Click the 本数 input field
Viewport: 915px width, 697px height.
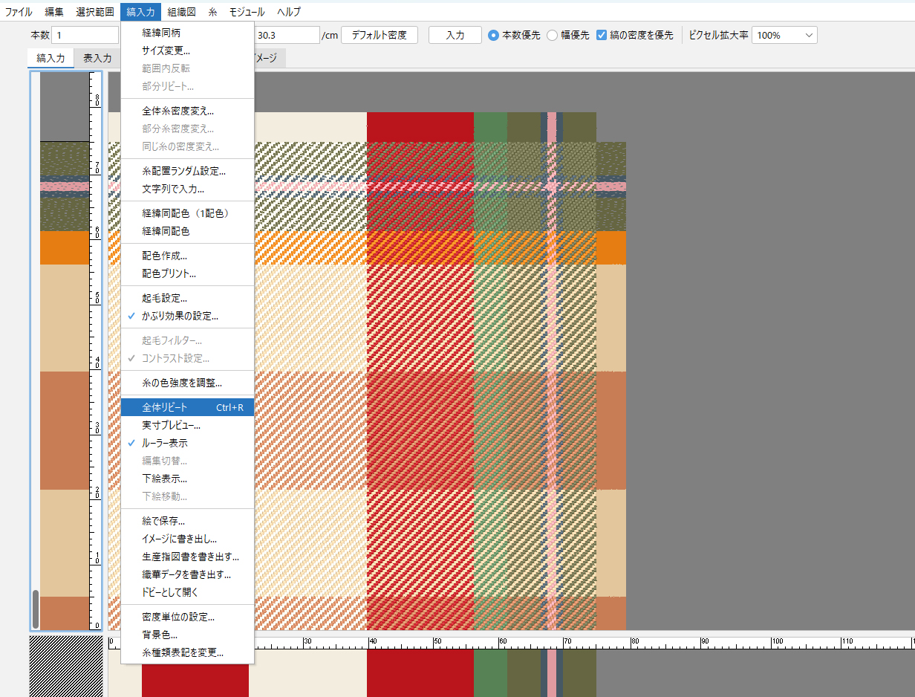coord(84,35)
